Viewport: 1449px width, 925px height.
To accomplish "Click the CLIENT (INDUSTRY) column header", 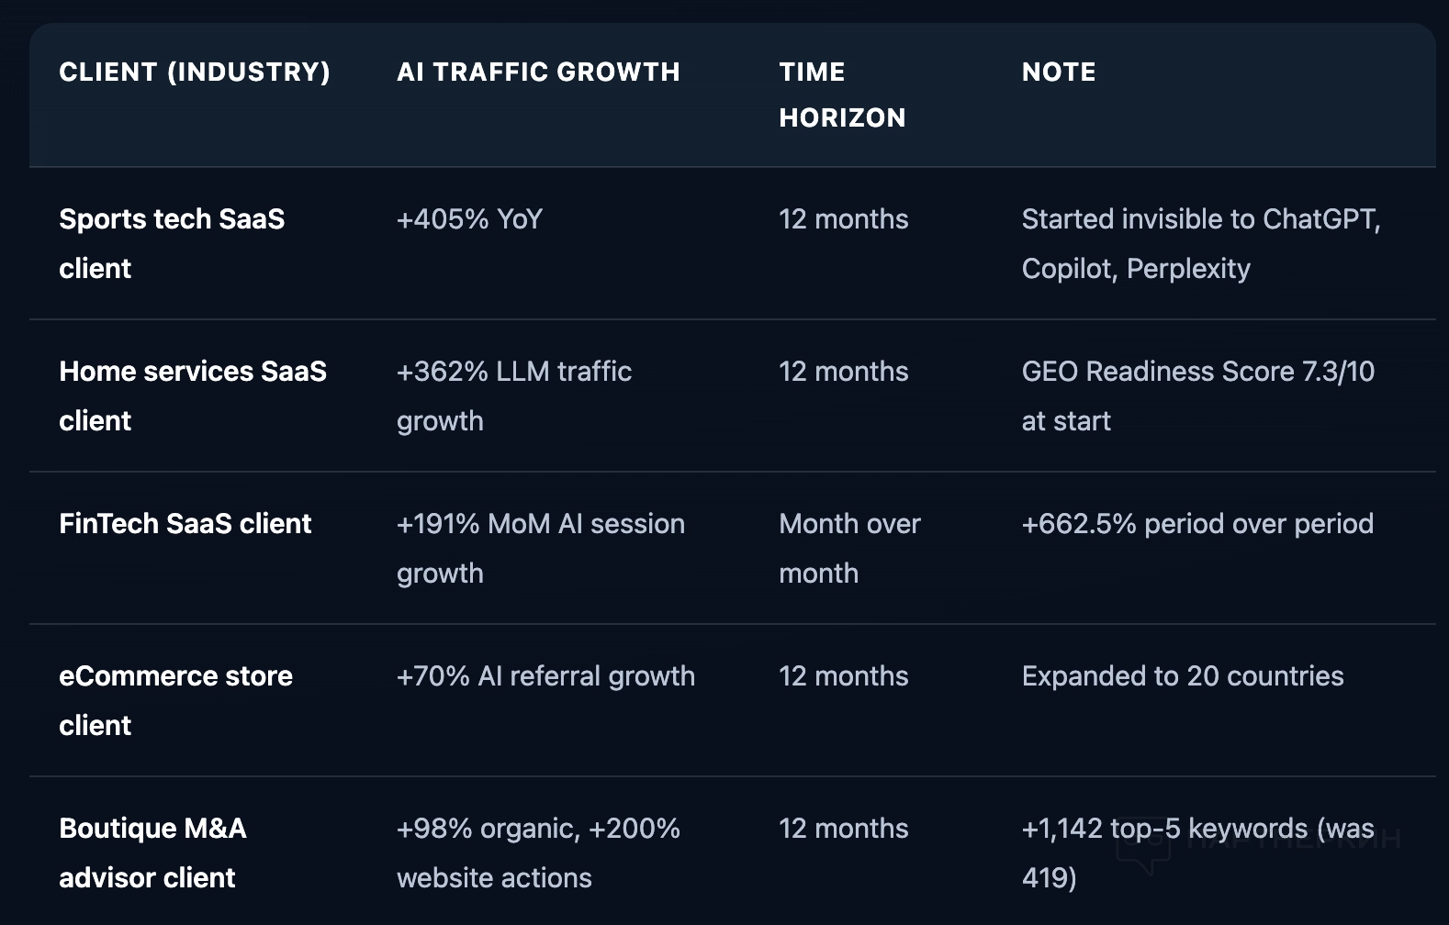I will 195,72.
